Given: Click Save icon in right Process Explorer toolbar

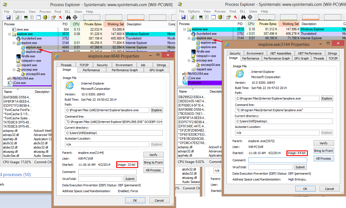Looking at the screenshot, I should coord(183,17).
